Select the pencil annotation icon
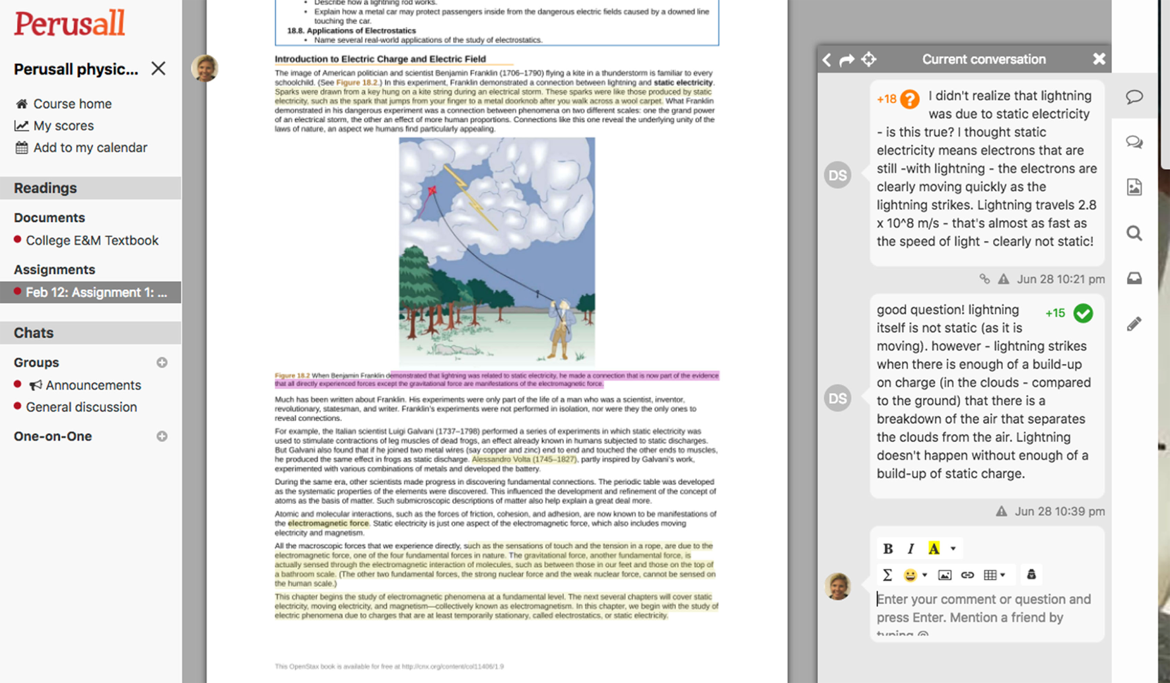Image resolution: width=1170 pixels, height=683 pixels. [x=1134, y=324]
